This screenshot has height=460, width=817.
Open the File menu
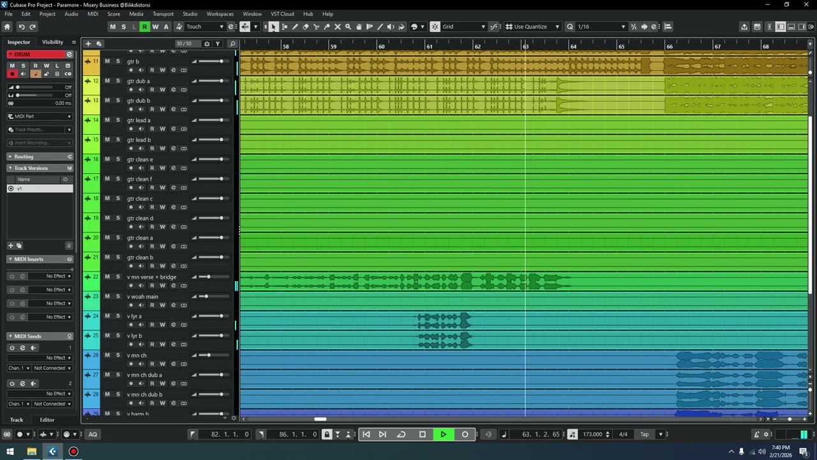click(8, 14)
